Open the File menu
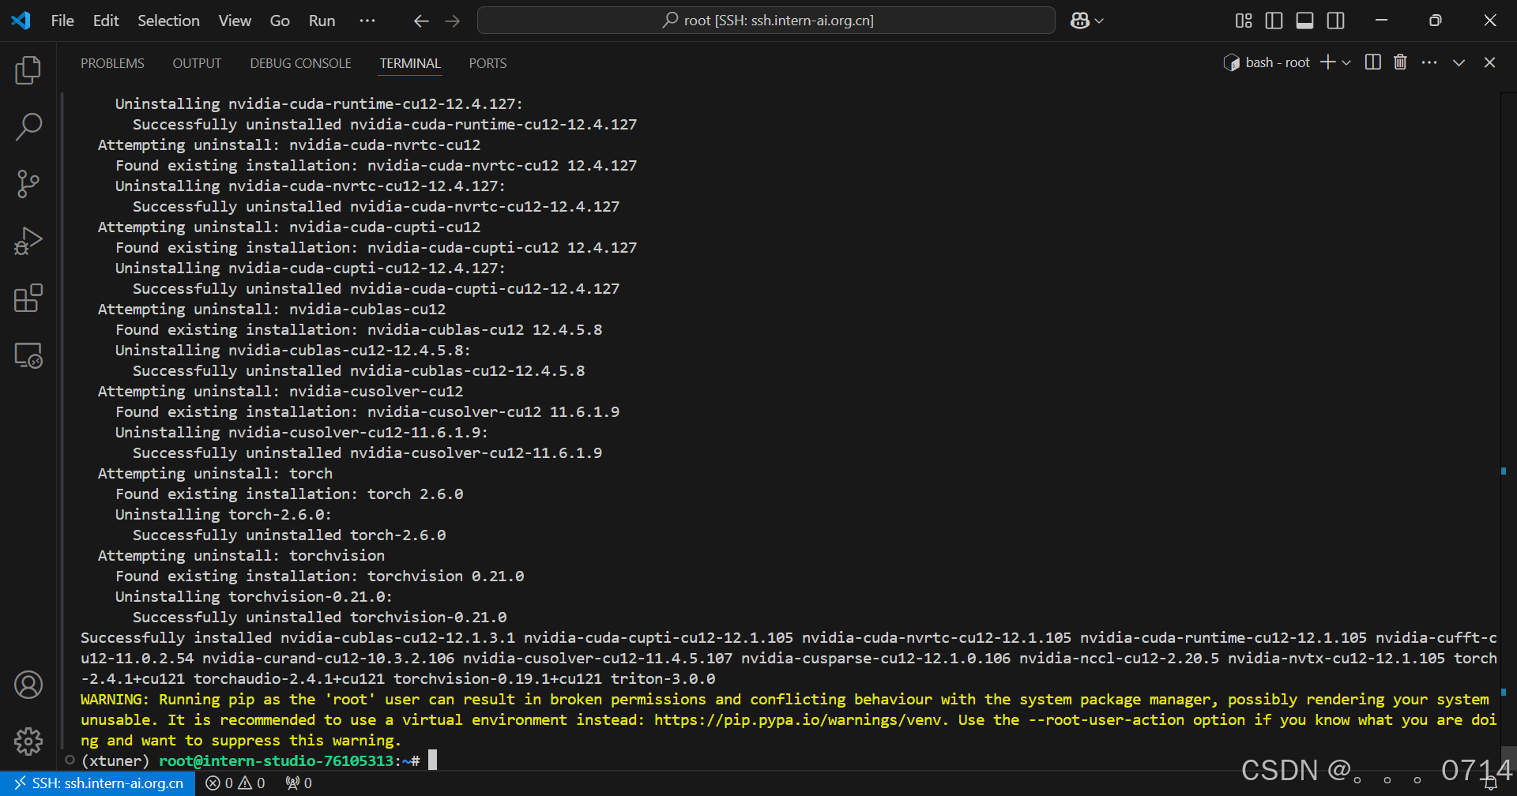Image resolution: width=1517 pixels, height=796 pixels. pos(62,21)
